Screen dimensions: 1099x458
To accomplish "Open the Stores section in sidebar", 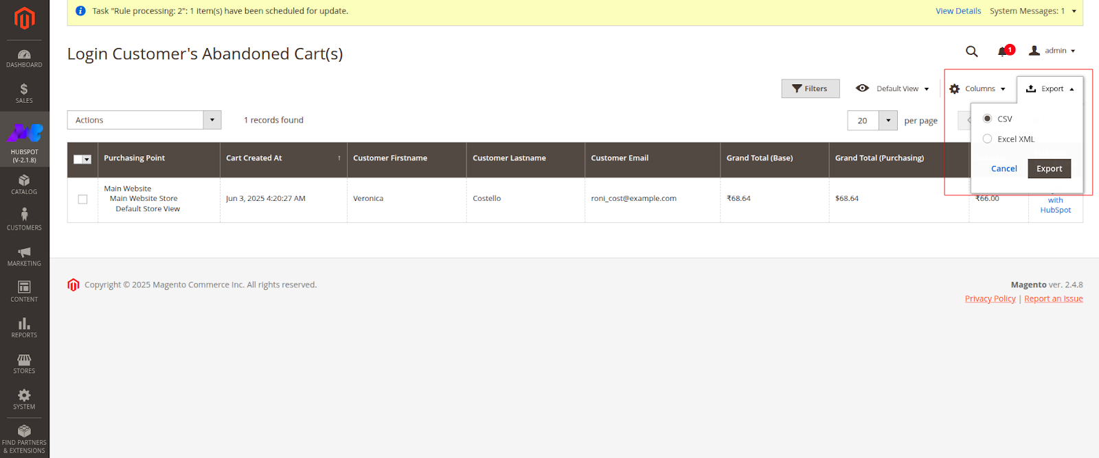I will [x=24, y=363].
